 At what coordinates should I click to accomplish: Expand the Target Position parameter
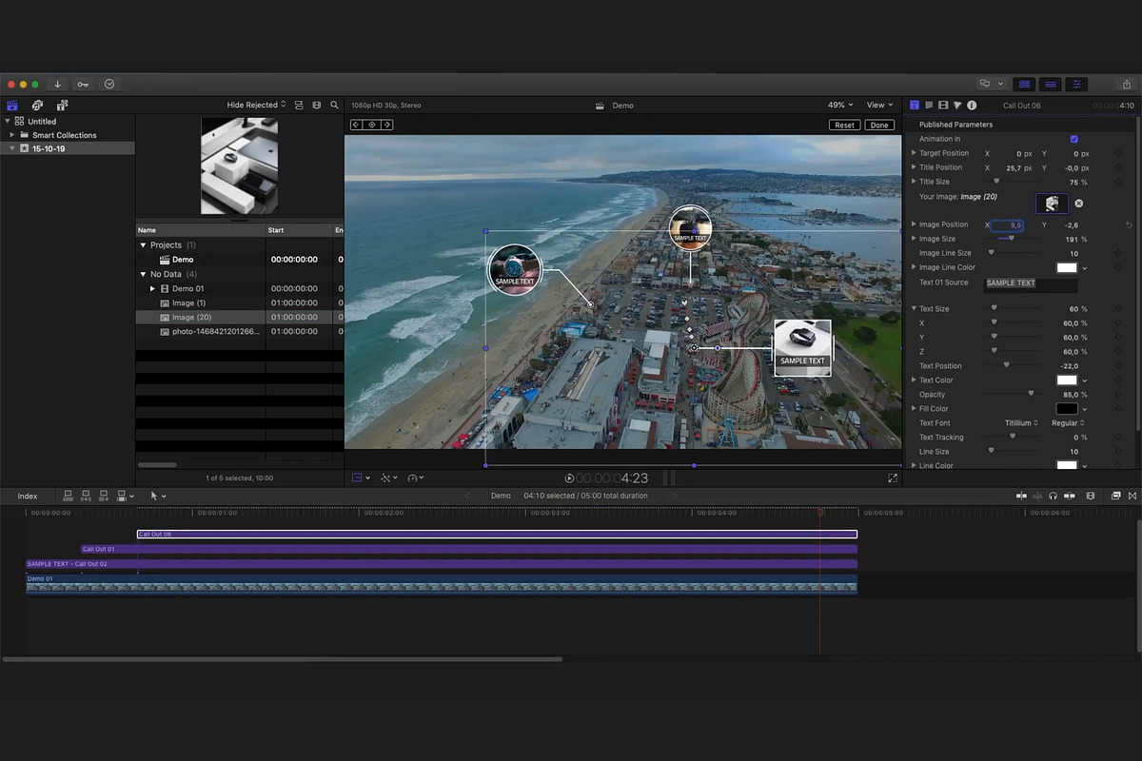tap(914, 153)
